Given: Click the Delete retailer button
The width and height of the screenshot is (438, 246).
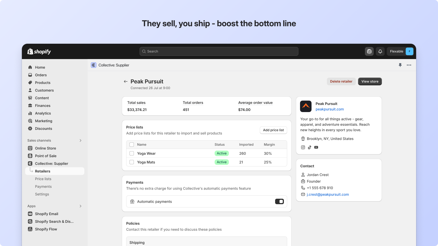Looking at the screenshot, I should point(341,81).
